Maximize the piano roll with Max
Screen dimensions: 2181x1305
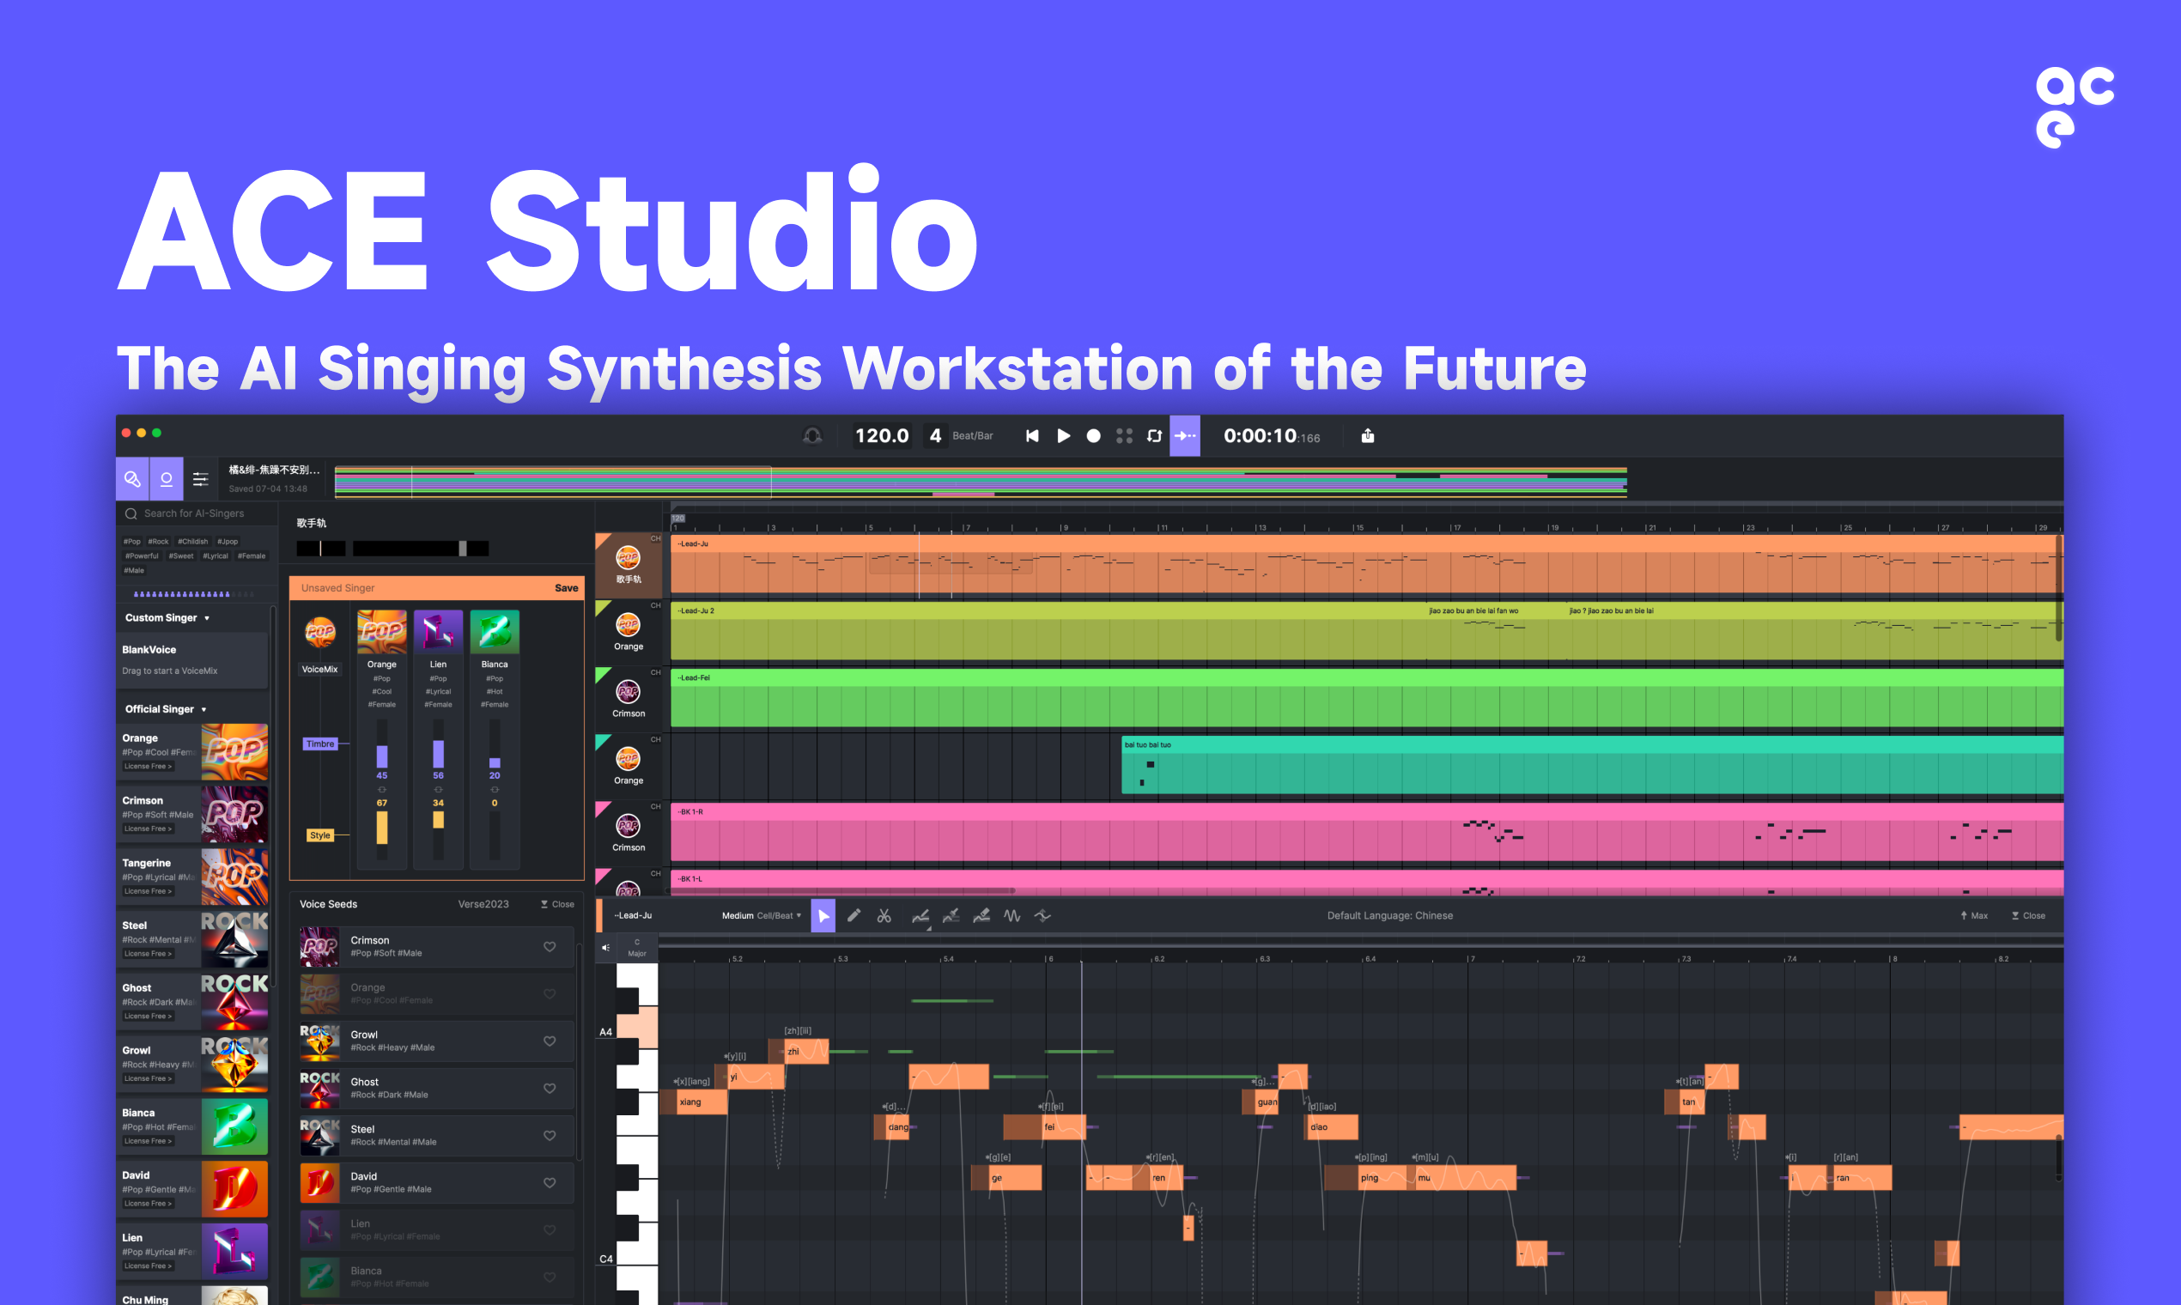[x=1974, y=916]
